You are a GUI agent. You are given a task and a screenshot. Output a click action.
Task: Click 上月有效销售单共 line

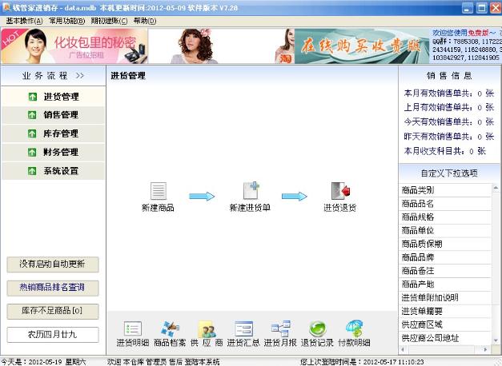[x=449, y=107]
